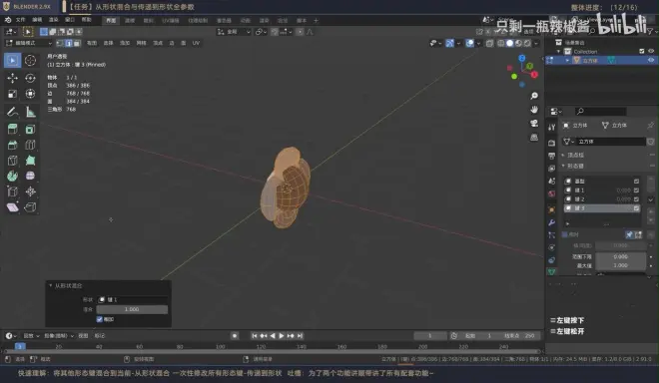Click the Play animation button
Screen dimensions: 659x383
[x=282, y=335]
